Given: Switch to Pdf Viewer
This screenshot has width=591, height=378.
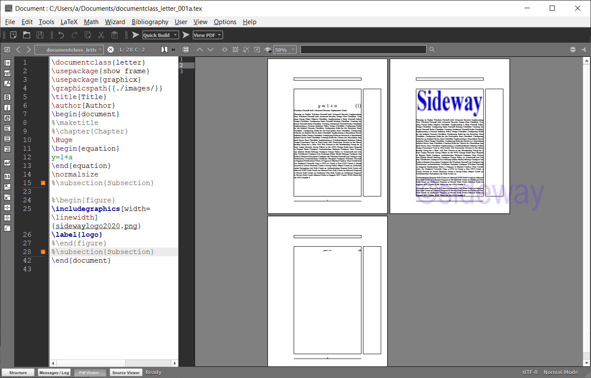Looking at the screenshot, I should pyautogui.click(x=89, y=372).
